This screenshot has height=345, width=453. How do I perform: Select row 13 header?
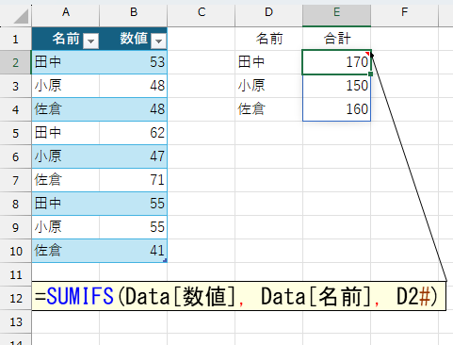[x=16, y=321]
